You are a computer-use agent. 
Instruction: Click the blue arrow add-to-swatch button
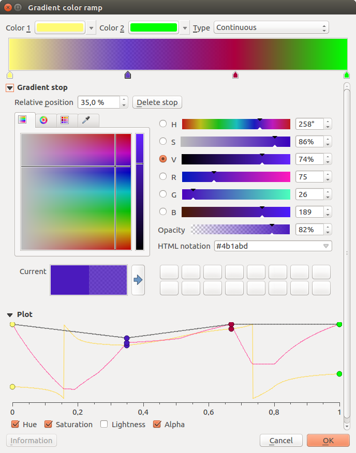pyautogui.click(x=138, y=280)
